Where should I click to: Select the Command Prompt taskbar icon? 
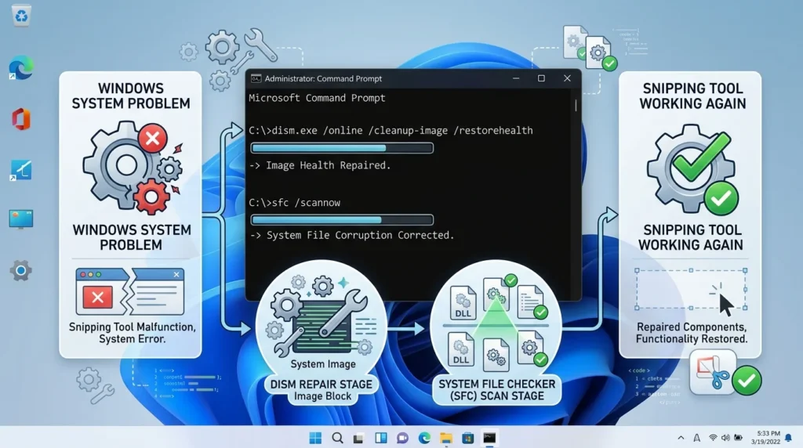pos(489,438)
